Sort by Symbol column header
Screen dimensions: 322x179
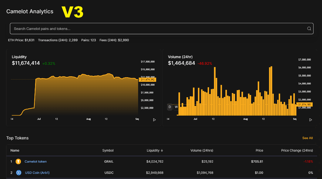coord(108,150)
